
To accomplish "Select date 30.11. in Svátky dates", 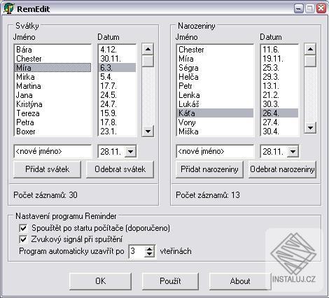I will click(x=117, y=59).
